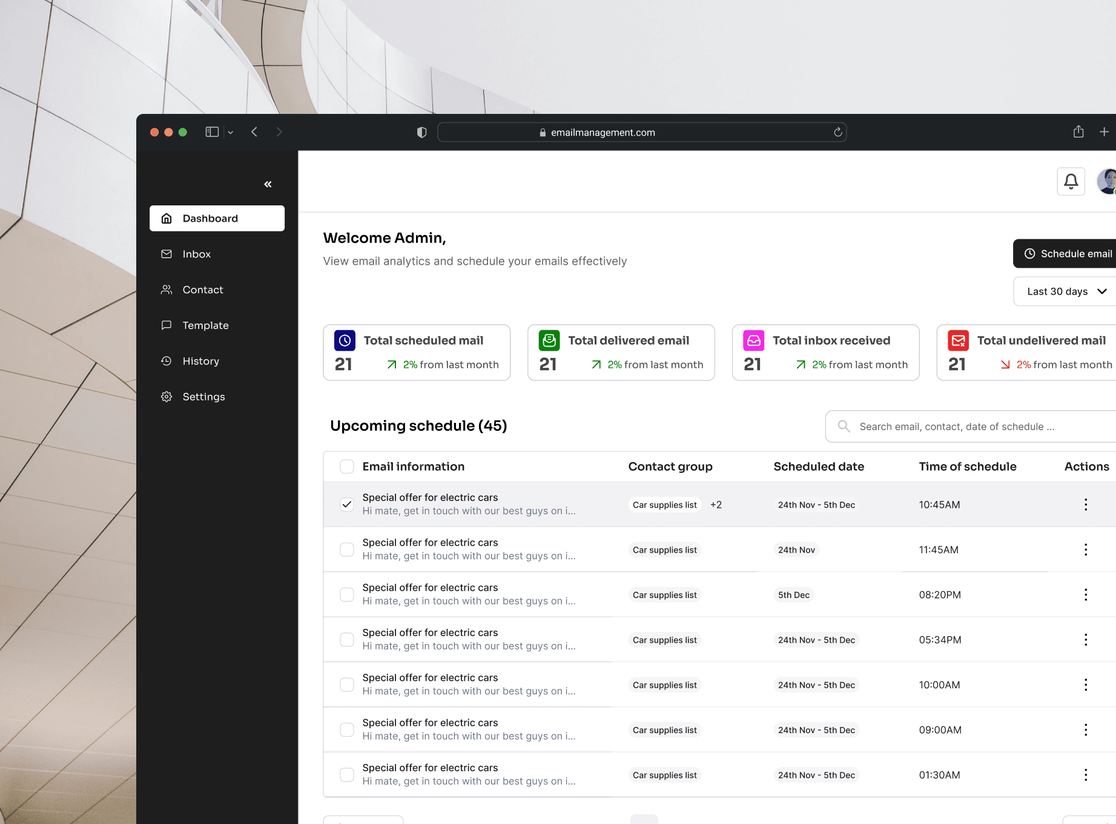The image size is (1116, 824).
Task: Open the user profile avatar
Action: pos(1107,181)
